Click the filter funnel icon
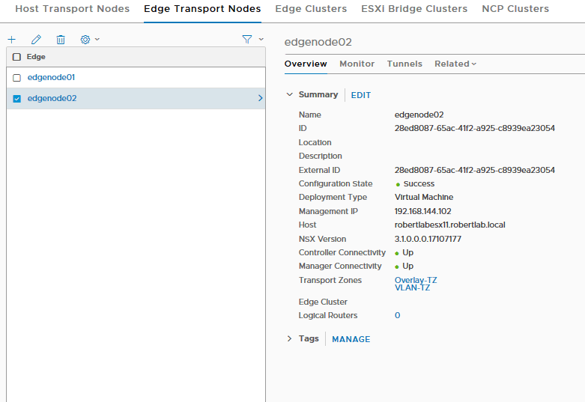Image resolution: width=585 pixels, height=402 pixels. pos(247,40)
